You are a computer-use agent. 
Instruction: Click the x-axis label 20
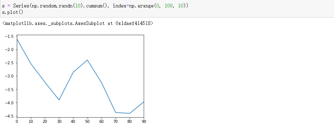pyautogui.click(x=45, y=122)
